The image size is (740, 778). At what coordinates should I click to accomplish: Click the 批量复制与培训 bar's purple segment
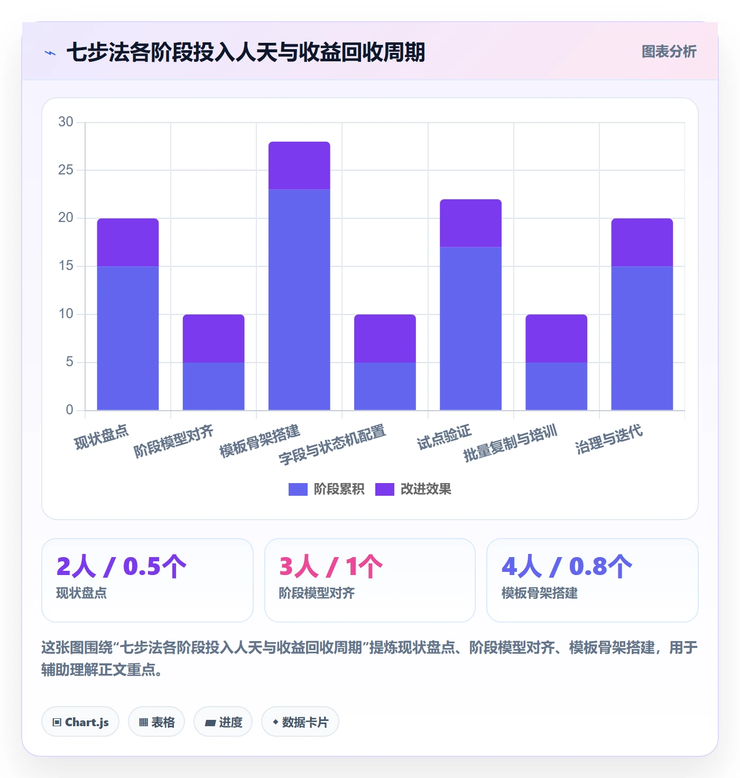(556, 338)
